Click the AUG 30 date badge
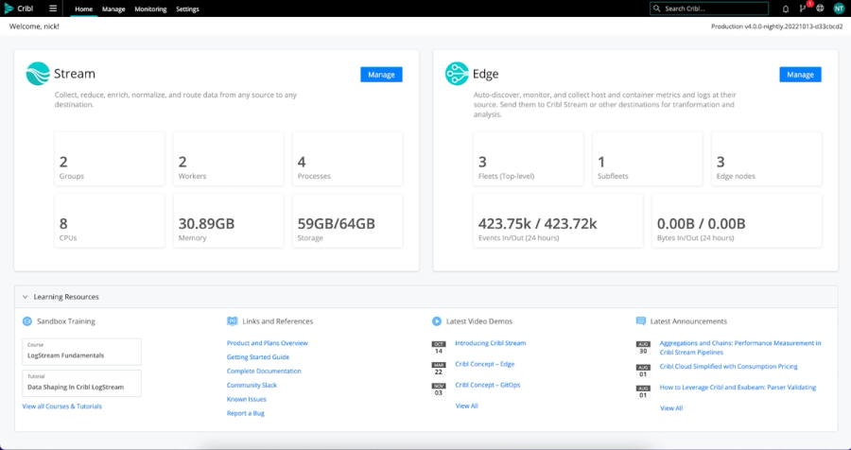The image size is (851, 450). click(643, 348)
